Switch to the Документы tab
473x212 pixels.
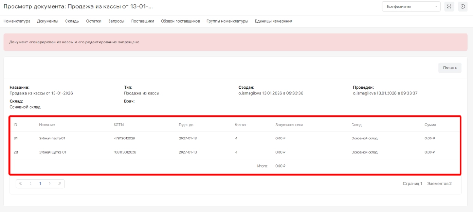[x=48, y=21]
